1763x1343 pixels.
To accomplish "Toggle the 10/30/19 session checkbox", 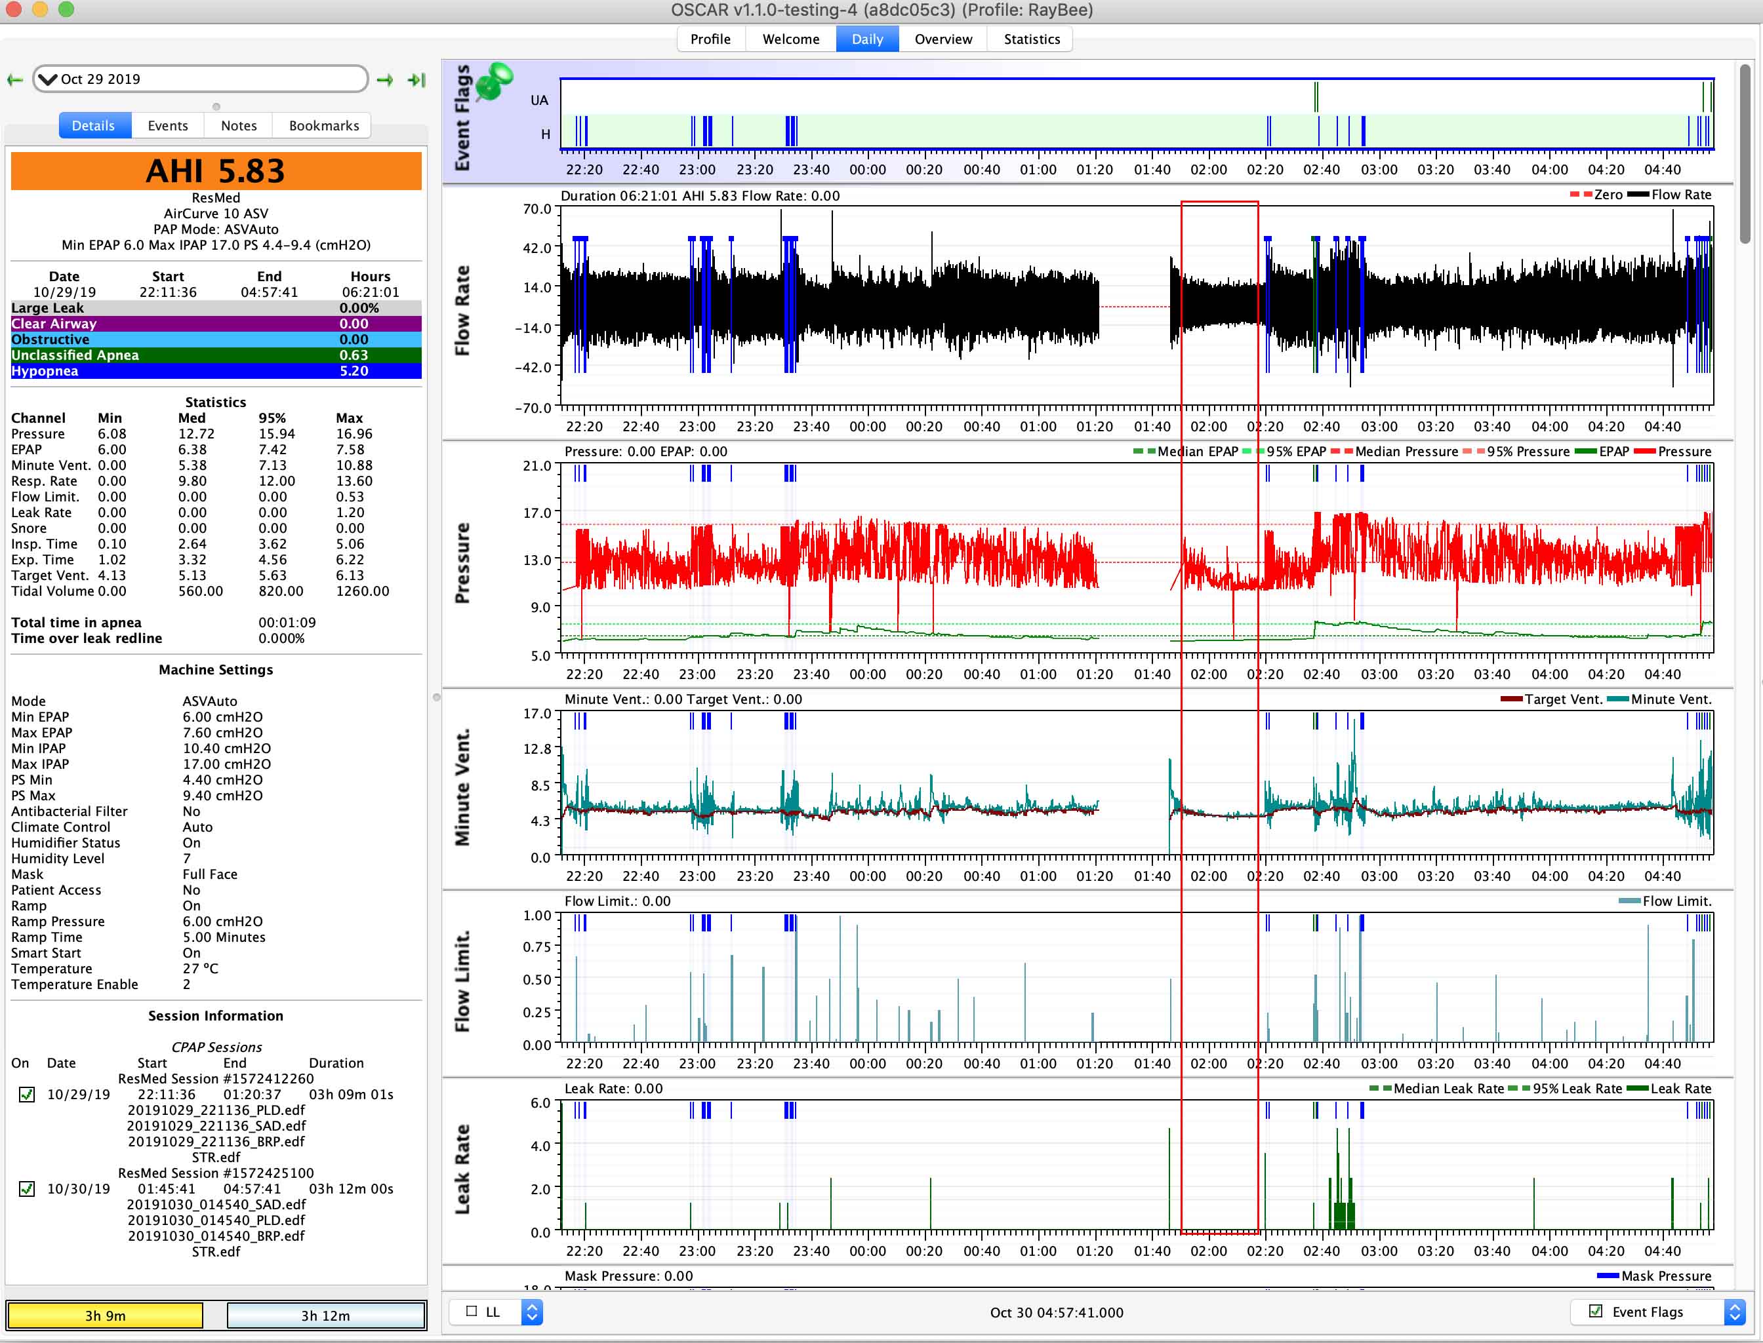I will coord(27,1189).
